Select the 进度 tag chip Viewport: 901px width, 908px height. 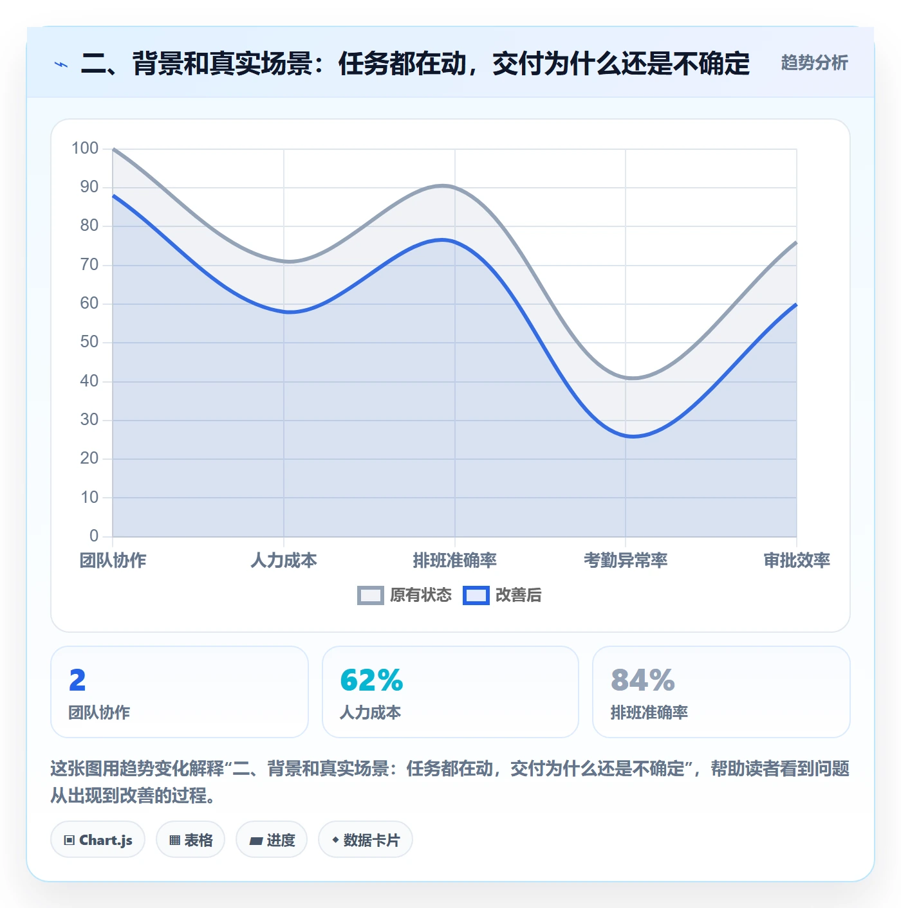tap(272, 840)
